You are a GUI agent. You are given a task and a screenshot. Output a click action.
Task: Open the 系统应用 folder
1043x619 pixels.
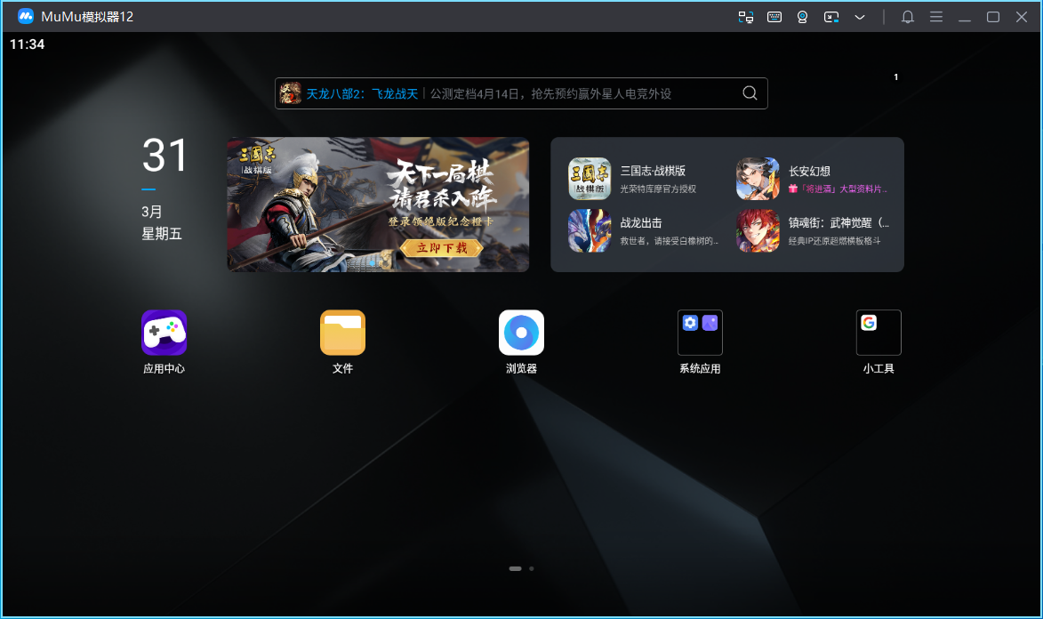pyautogui.click(x=700, y=333)
